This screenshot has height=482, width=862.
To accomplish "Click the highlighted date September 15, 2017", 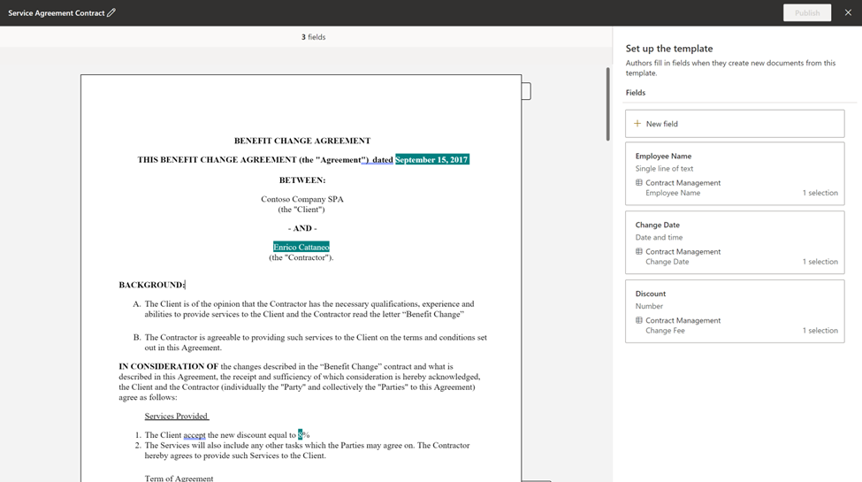I will 431,160.
